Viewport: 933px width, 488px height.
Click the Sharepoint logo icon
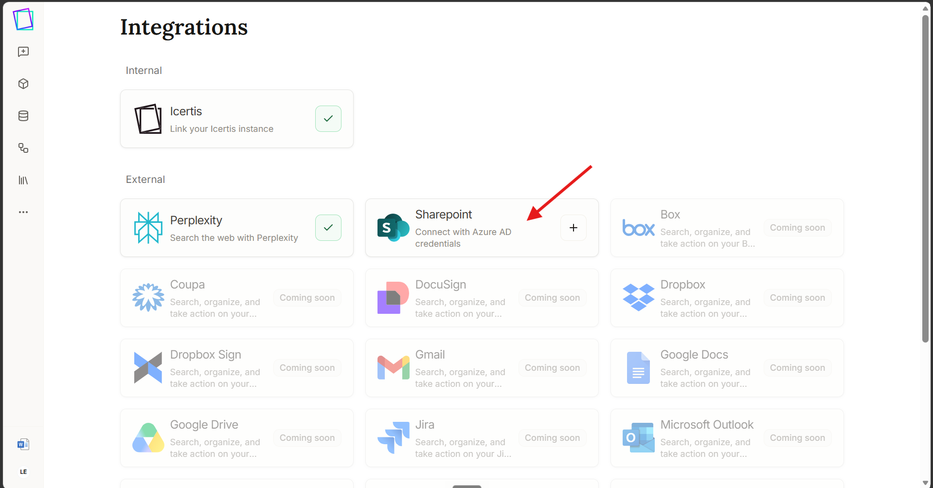[393, 228]
